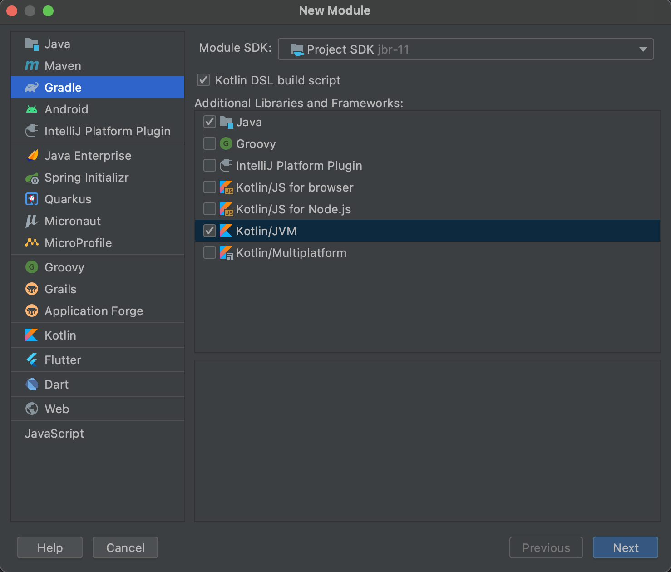671x572 pixels.
Task: Enable the IntelliJ Platform Plugin framework checkbox
Action: click(210, 166)
